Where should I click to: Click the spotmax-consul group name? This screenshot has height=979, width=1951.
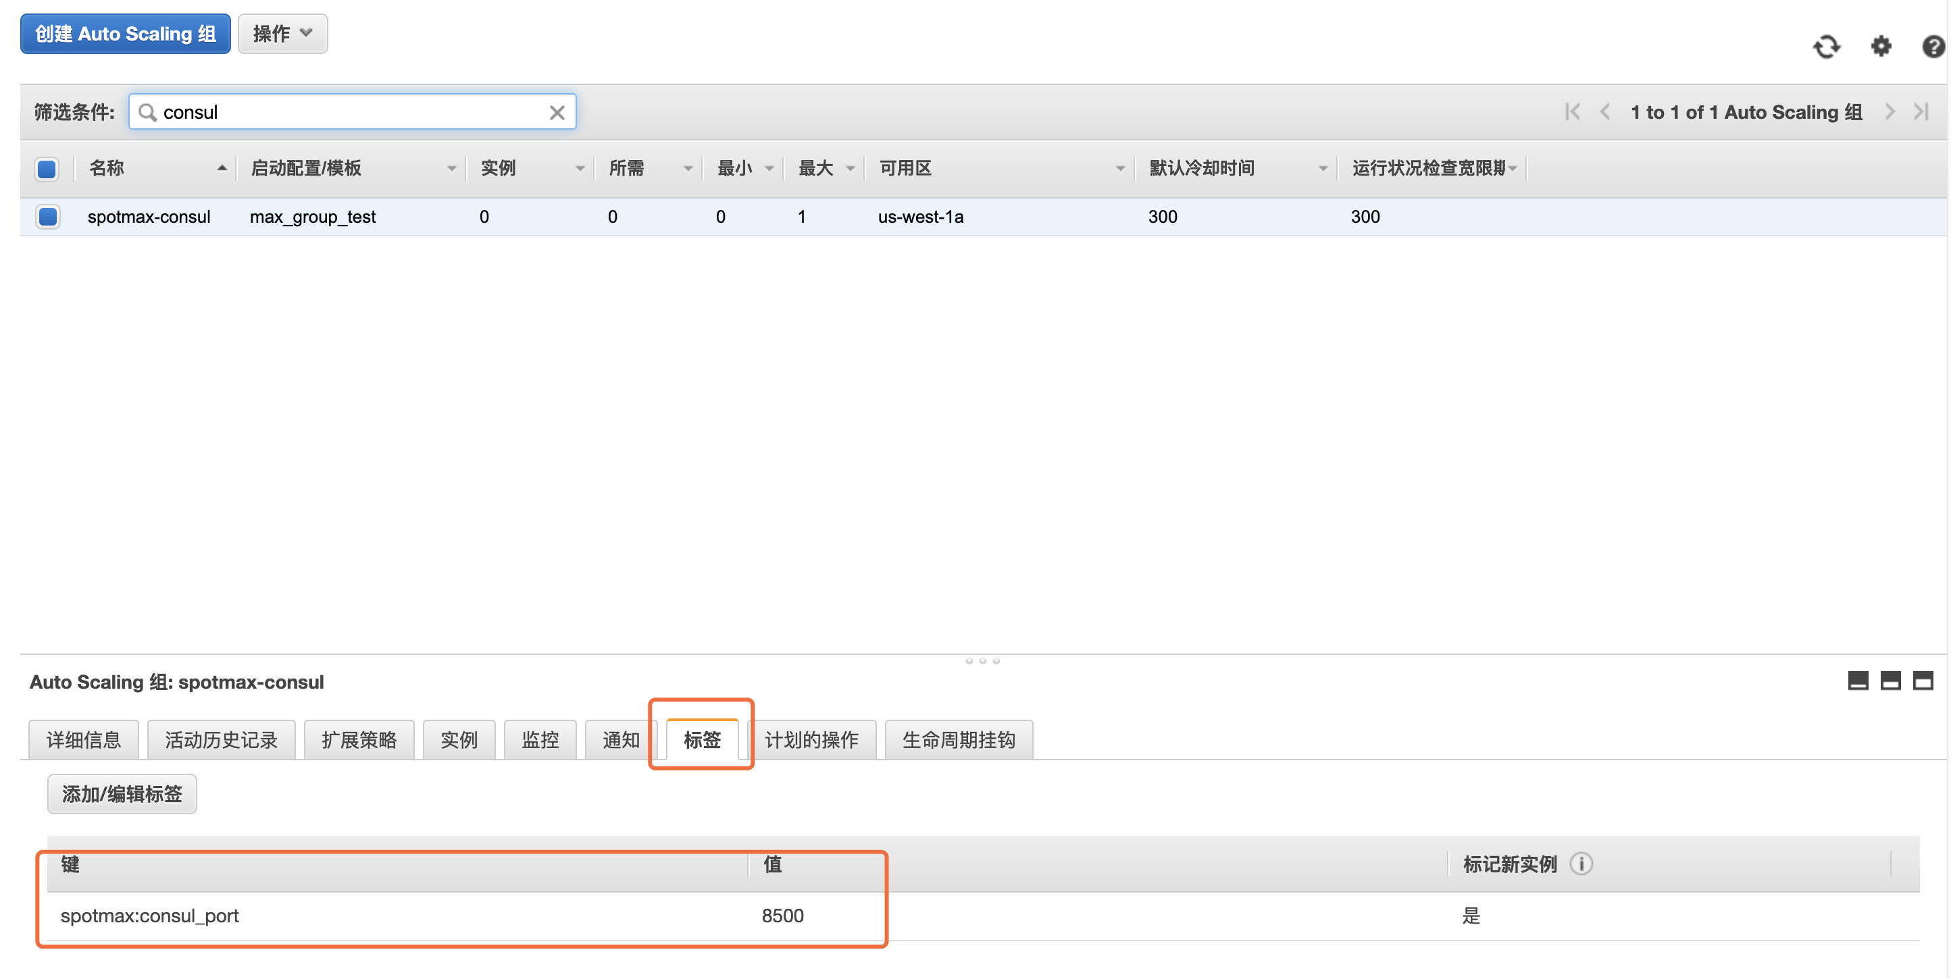pyautogui.click(x=149, y=217)
